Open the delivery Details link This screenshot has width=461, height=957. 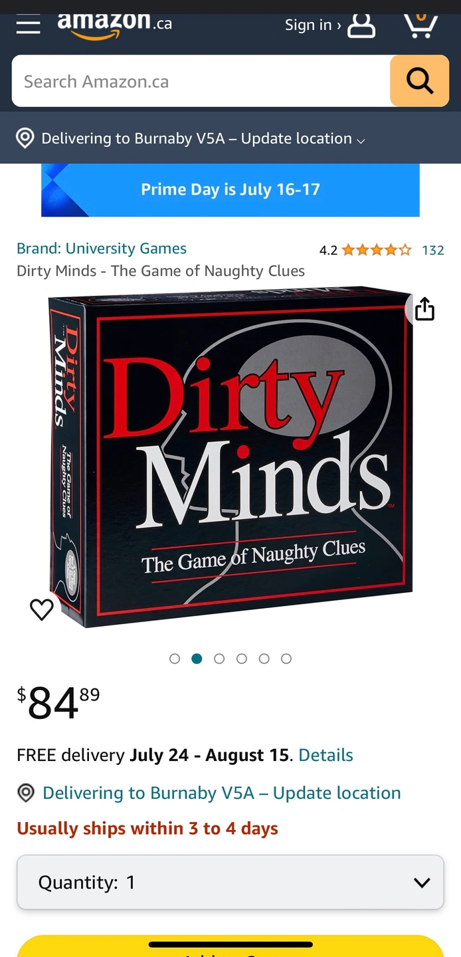325,755
